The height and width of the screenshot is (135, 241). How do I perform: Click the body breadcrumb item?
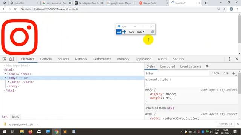click(15, 117)
